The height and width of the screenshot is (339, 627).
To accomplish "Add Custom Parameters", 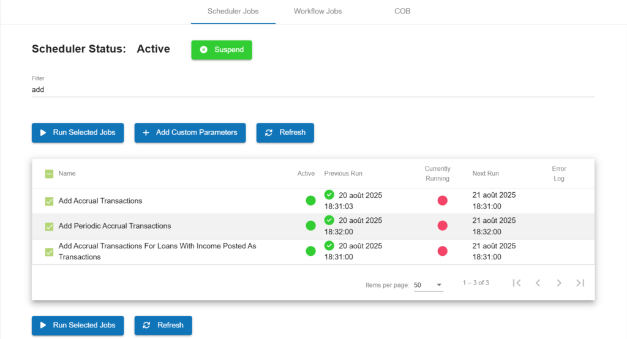I will [x=190, y=133].
